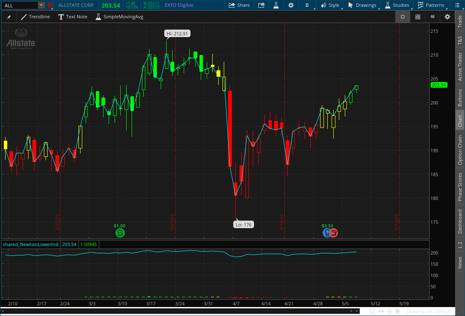
Task: Click the All button in layout toolbar
Action: [433, 17]
